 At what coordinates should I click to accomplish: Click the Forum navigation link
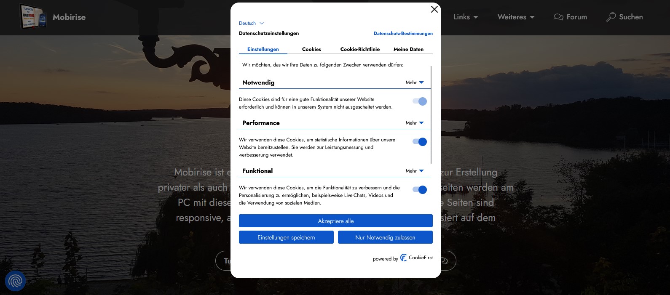[571, 17]
